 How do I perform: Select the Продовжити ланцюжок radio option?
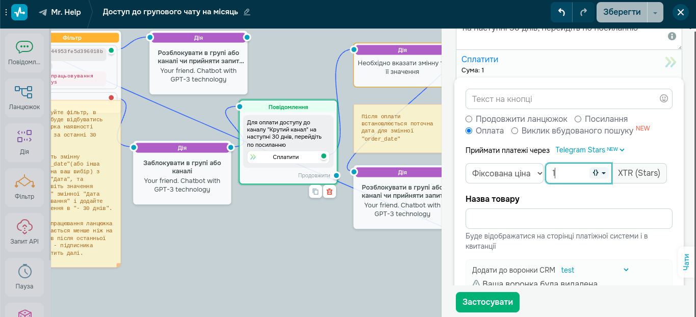click(469, 119)
